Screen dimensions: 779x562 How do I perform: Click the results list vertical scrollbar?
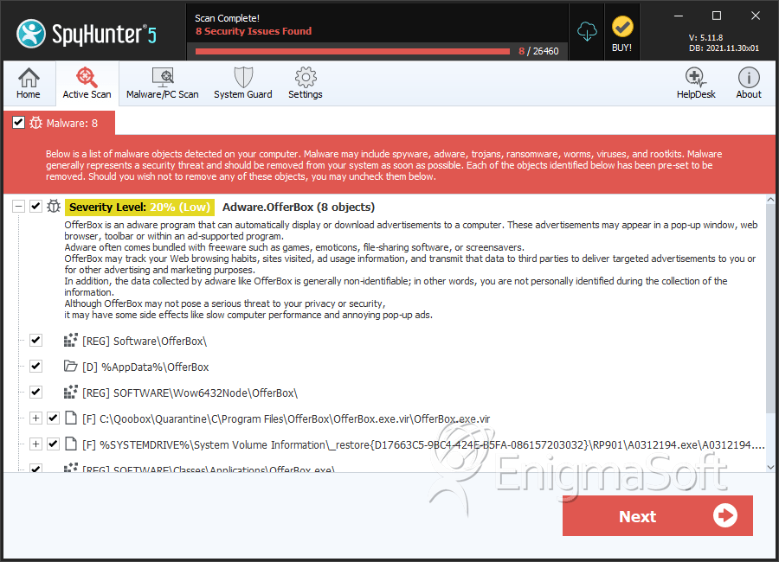tap(770, 333)
